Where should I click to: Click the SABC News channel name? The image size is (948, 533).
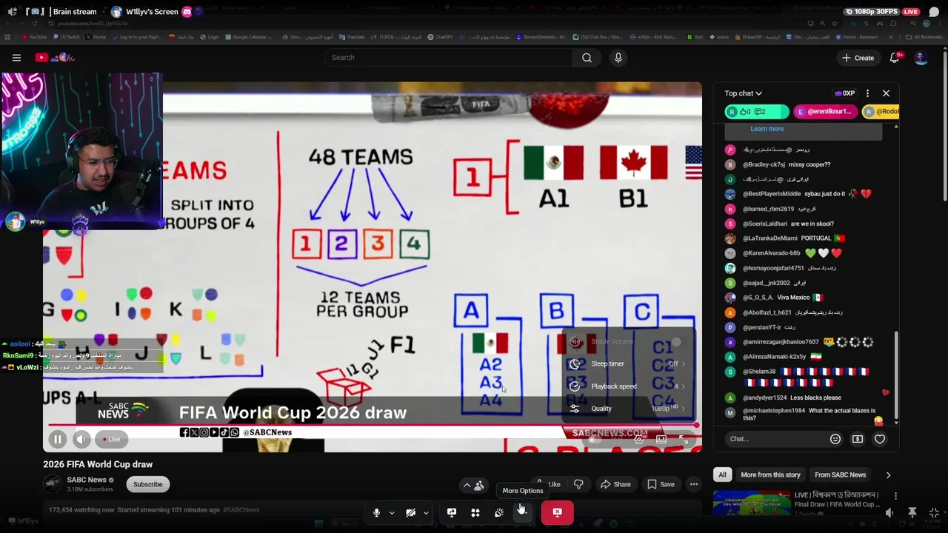point(87,480)
